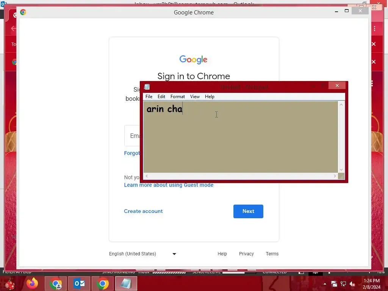This screenshot has height=291, width=388.
Task: Open the View menu in Notepad
Action: tap(195, 97)
